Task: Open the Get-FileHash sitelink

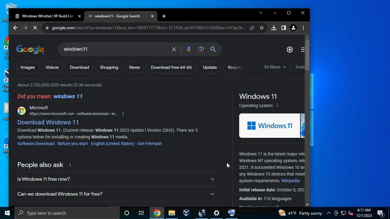Action: click(150, 144)
